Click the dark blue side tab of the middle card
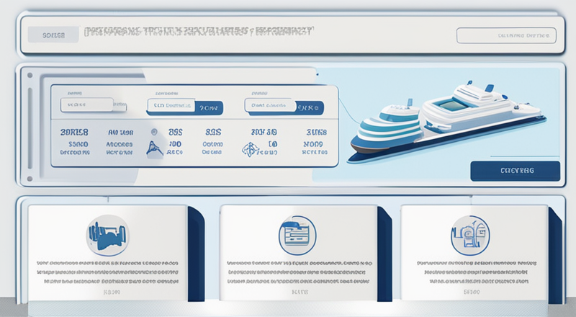 click(384, 254)
